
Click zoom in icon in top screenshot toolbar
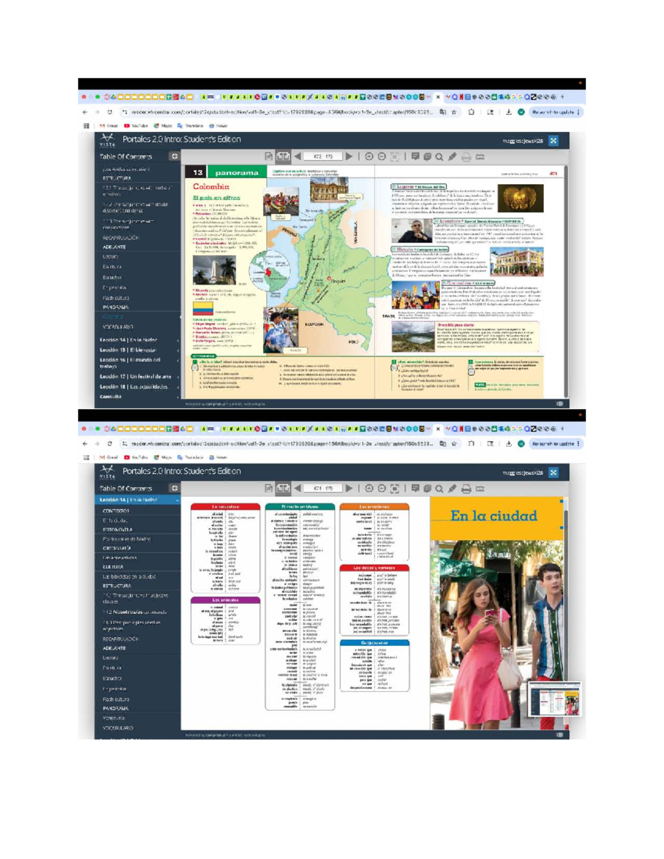(x=369, y=157)
